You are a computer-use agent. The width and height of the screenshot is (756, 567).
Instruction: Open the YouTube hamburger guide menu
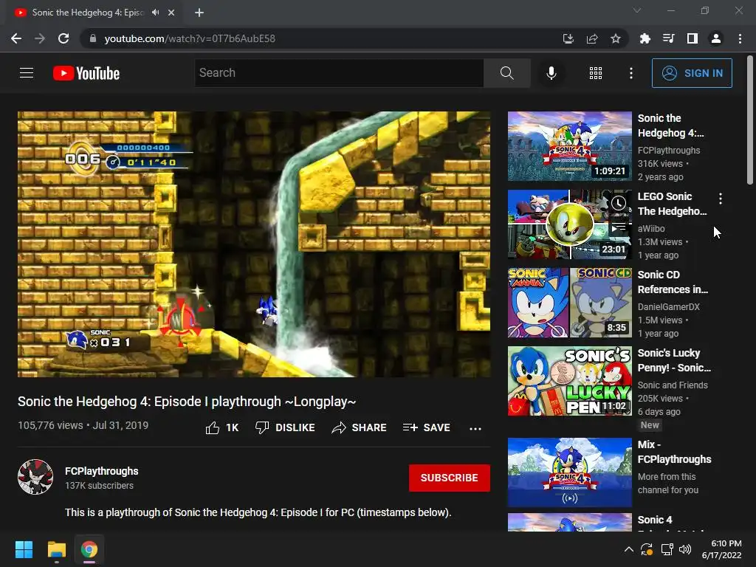pos(27,73)
